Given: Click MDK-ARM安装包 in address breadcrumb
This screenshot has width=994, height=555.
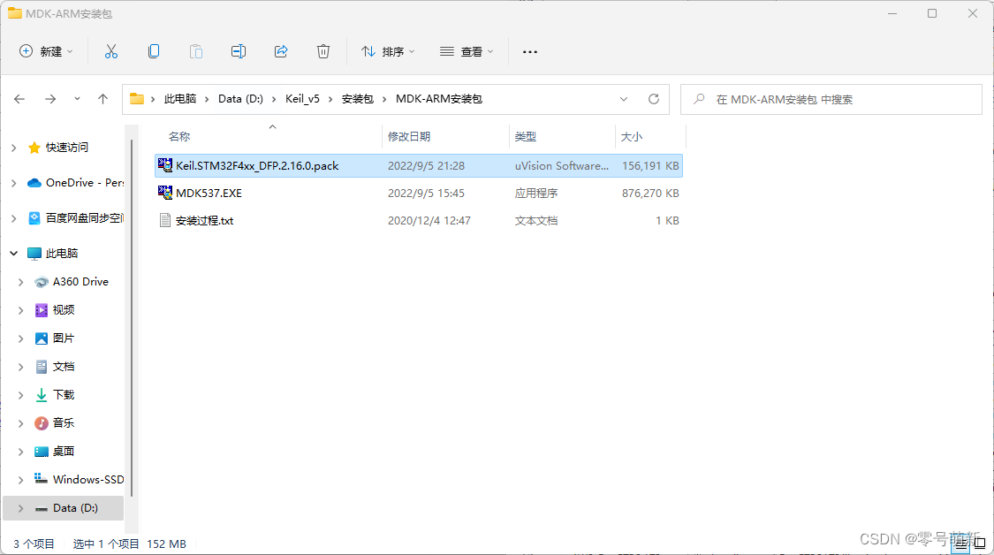Looking at the screenshot, I should tap(438, 99).
